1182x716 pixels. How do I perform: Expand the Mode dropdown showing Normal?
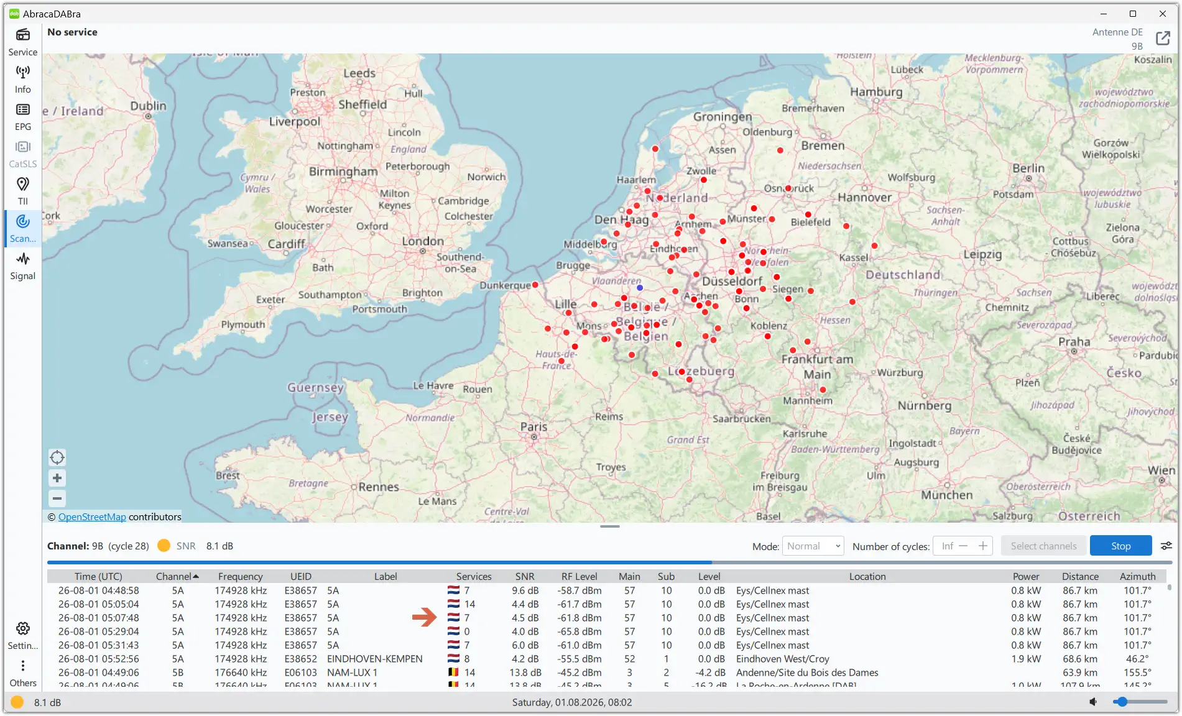[x=813, y=546]
